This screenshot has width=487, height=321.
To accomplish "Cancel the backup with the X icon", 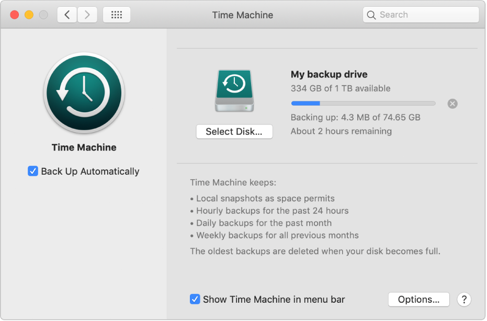I will (452, 104).
